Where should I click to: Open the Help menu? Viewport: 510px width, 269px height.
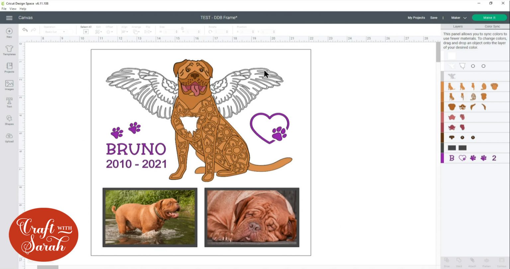(23, 9)
